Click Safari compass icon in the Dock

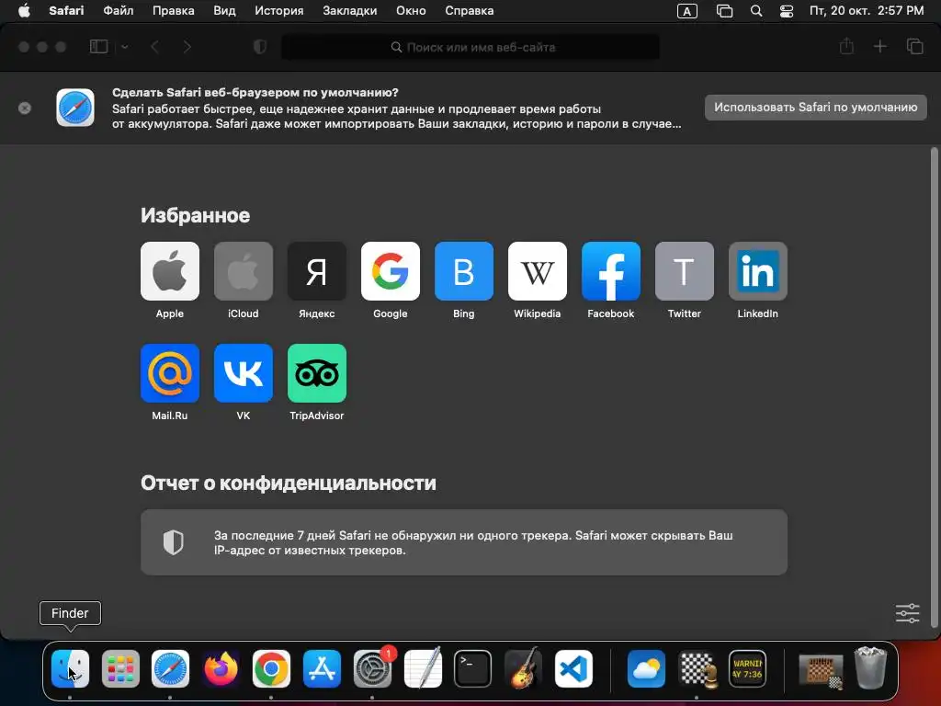170,668
